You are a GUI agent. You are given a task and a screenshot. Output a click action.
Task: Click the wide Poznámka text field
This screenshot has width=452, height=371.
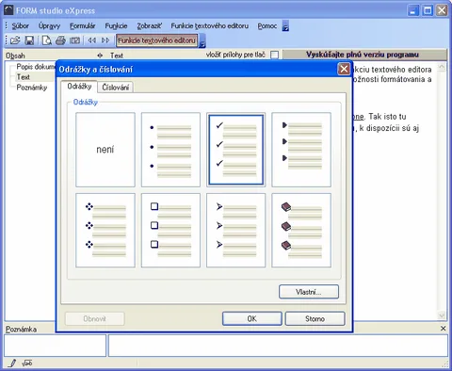coord(278,346)
